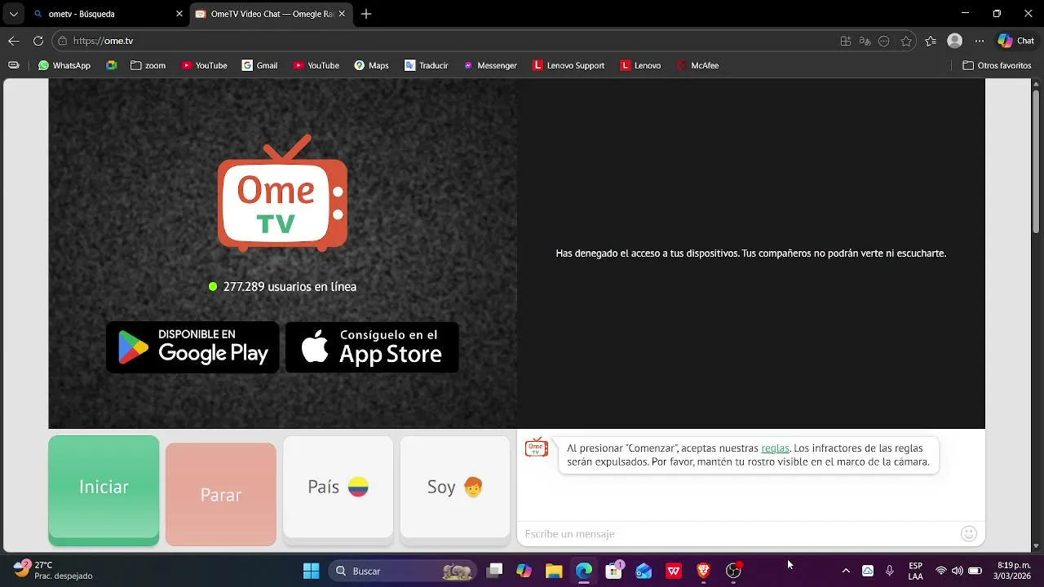Focus the Escribe un mensaje field
Viewport: 1044px width, 587px height.
coord(738,534)
